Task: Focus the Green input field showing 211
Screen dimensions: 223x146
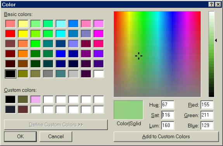Action: [x=207, y=115]
